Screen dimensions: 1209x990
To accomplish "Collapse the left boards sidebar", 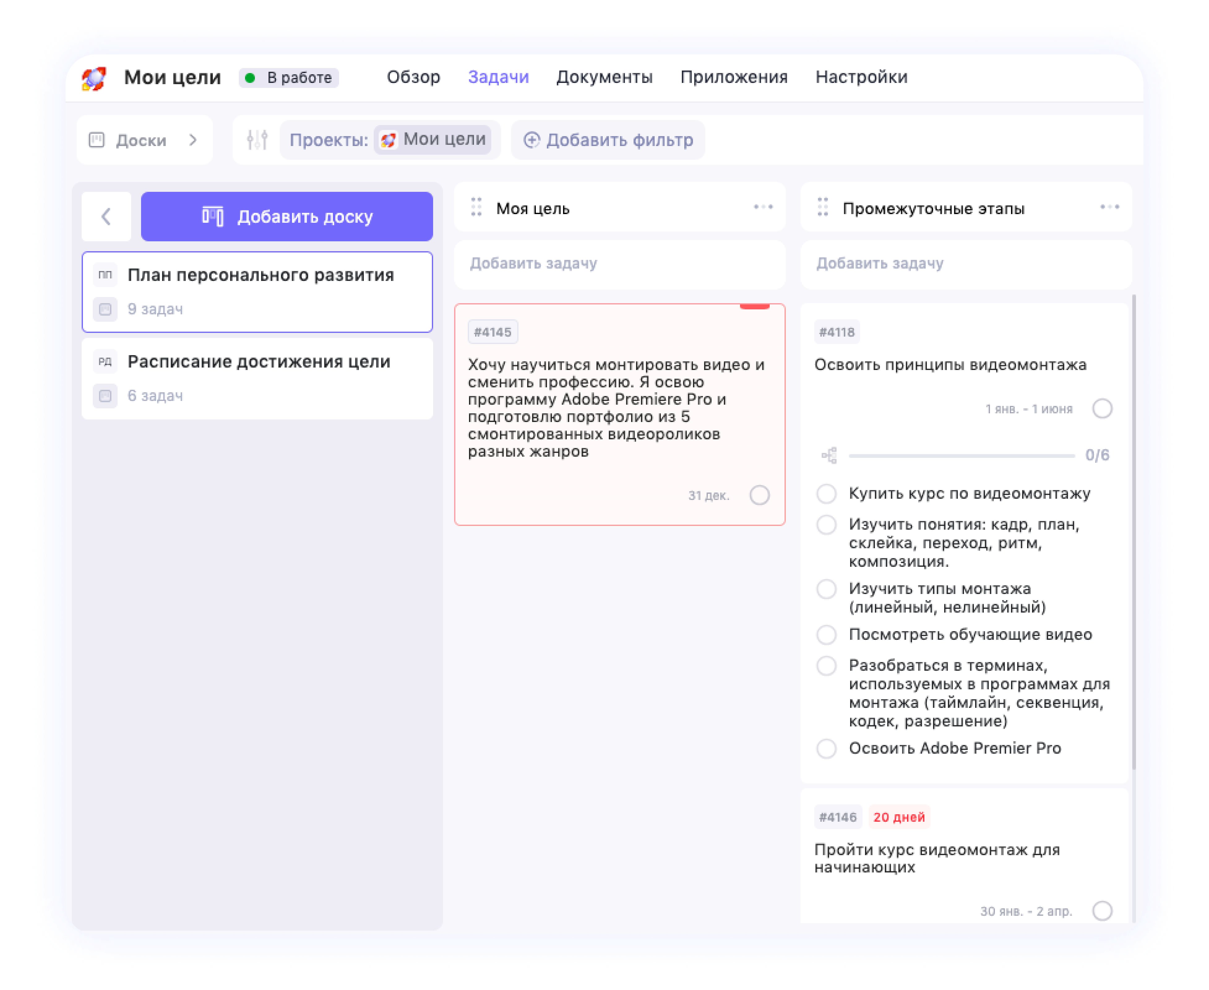I will (106, 217).
